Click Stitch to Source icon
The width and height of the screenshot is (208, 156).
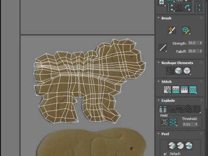point(184,90)
